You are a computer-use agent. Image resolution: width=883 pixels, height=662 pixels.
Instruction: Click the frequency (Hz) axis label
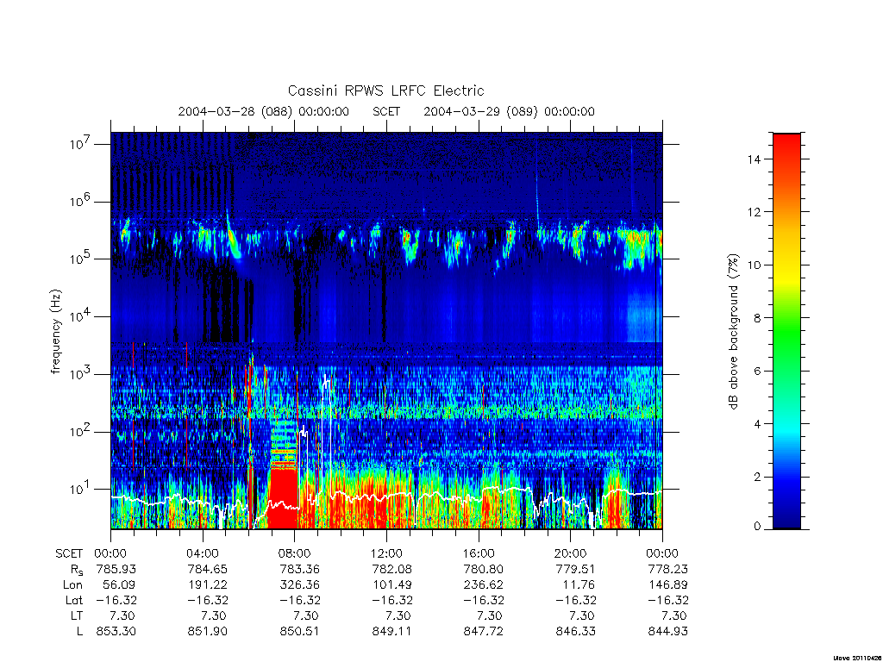click(x=55, y=331)
